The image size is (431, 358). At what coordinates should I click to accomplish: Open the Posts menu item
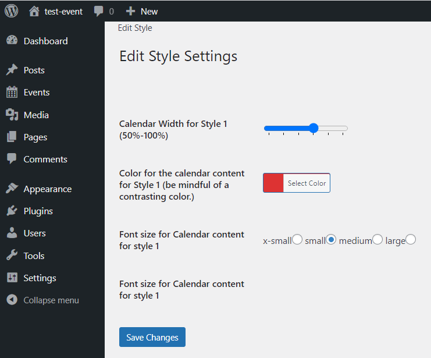tap(34, 70)
